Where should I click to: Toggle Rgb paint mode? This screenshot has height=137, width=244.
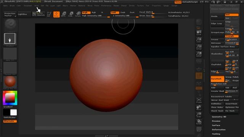[94, 13]
